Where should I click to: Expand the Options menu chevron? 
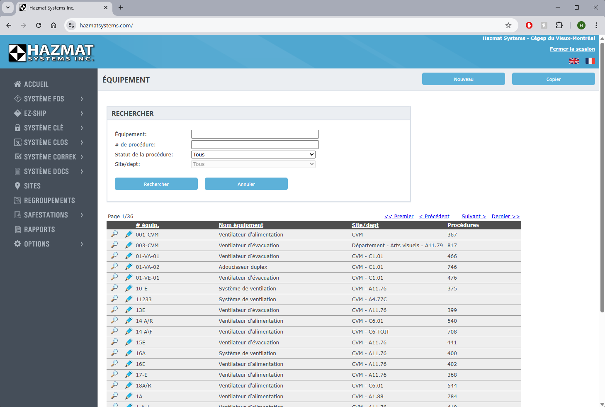point(82,244)
